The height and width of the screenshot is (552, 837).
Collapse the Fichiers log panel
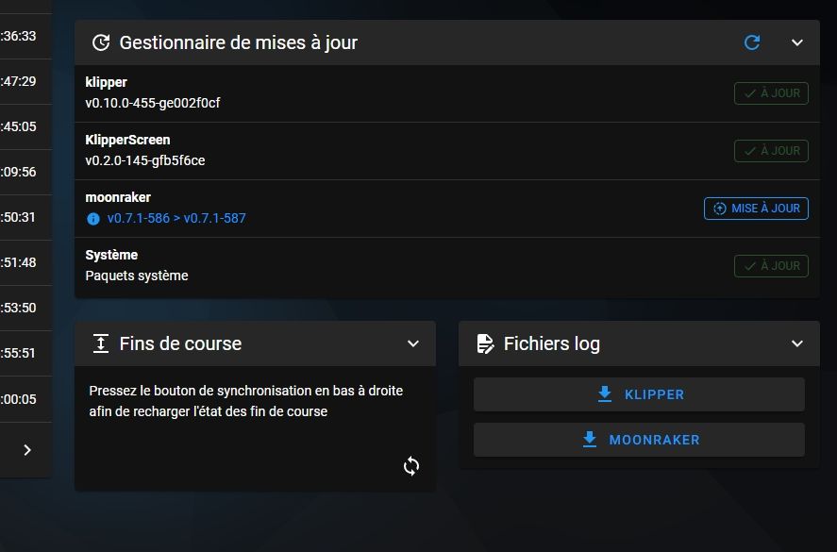click(797, 343)
